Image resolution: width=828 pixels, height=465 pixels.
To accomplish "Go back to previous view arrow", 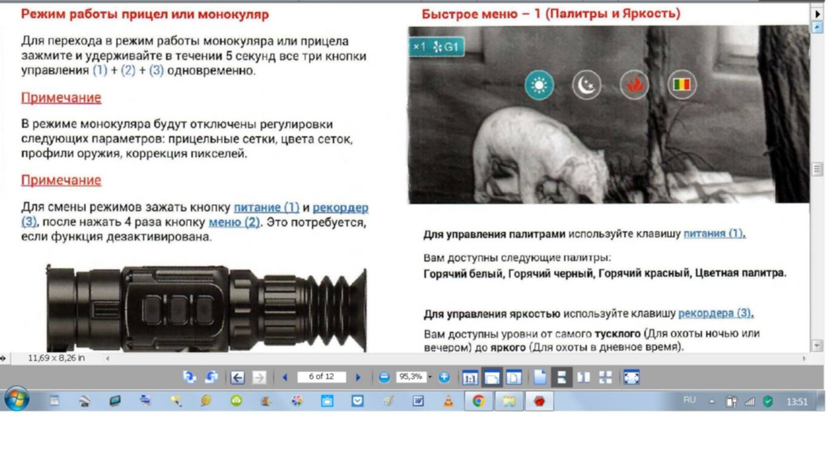I will tap(237, 378).
